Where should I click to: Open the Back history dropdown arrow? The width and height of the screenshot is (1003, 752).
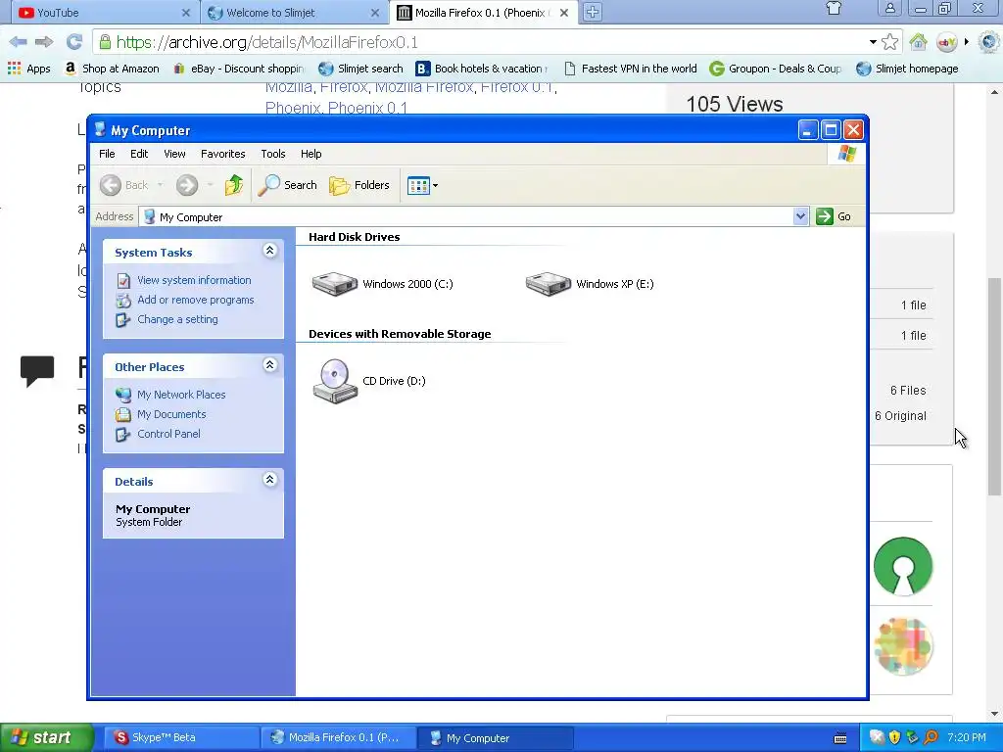pos(160,185)
